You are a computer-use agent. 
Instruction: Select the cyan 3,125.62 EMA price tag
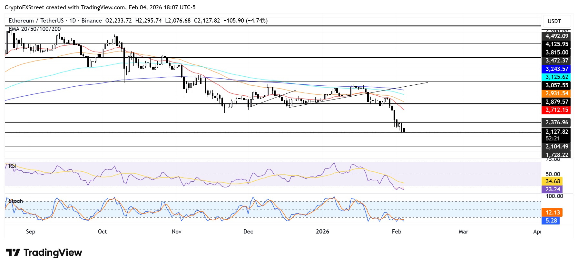556,77
